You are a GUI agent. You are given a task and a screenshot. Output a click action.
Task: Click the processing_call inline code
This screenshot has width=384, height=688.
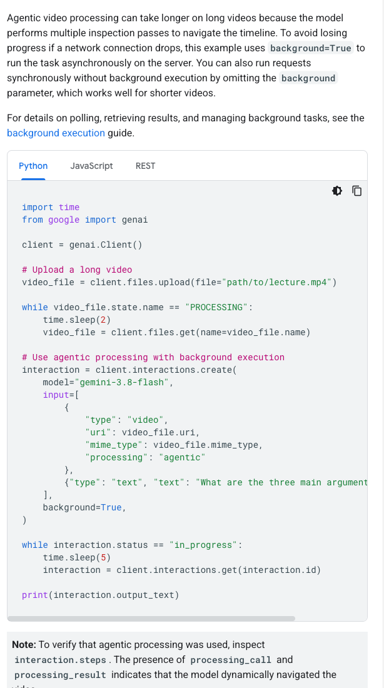tap(230, 660)
